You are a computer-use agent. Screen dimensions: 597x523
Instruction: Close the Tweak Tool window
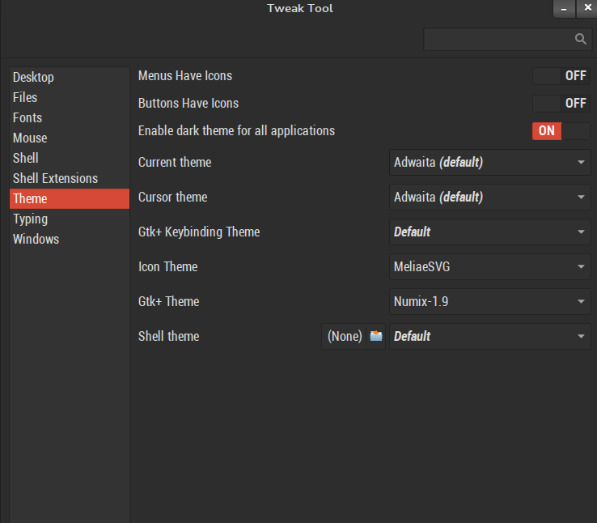point(587,8)
